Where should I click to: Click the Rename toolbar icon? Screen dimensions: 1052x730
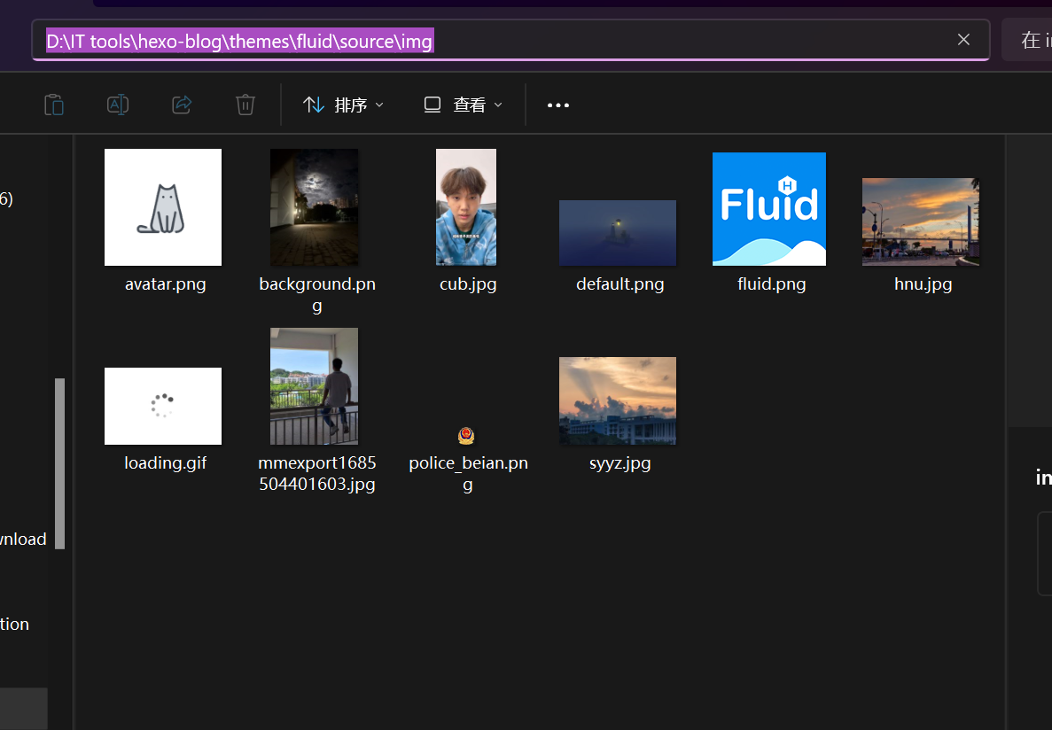tap(118, 105)
